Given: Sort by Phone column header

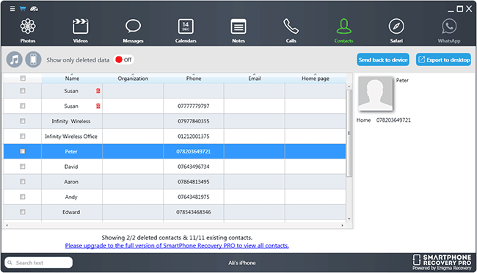Looking at the screenshot, I should [x=194, y=79].
